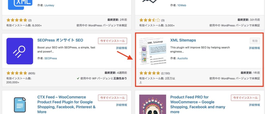Open 詳細情報 for CTX Feed plugin
The width and height of the screenshot is (265, 114).
coord(122,105)
